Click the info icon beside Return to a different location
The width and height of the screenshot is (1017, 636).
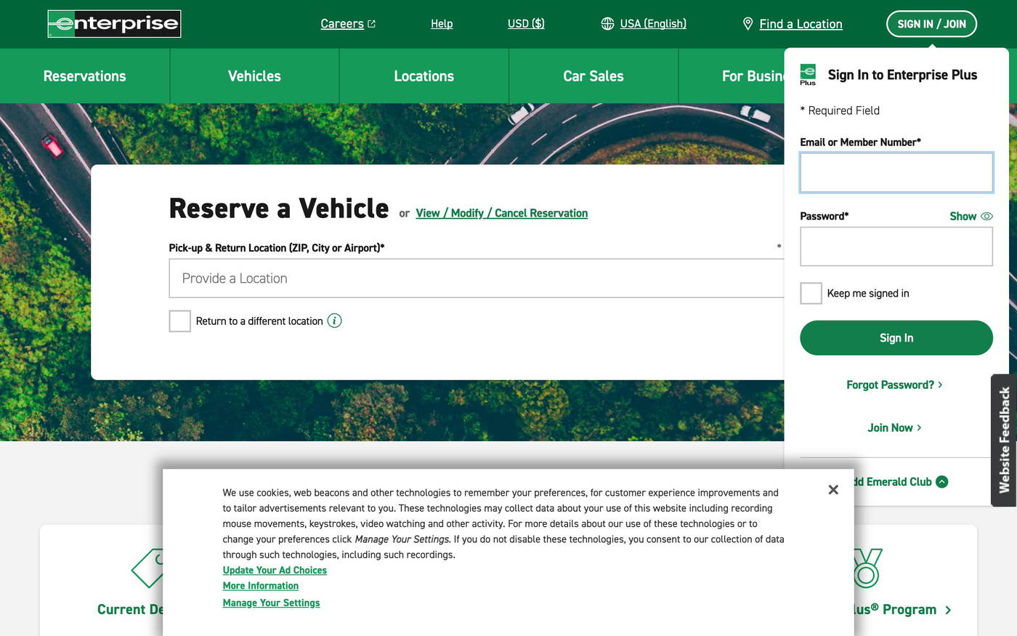pos(335,320)
